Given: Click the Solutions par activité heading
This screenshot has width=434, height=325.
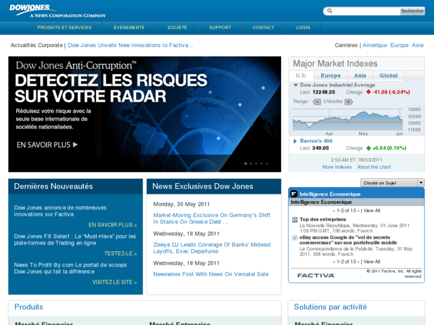Looking at the screenshot, I should [330, 307].
